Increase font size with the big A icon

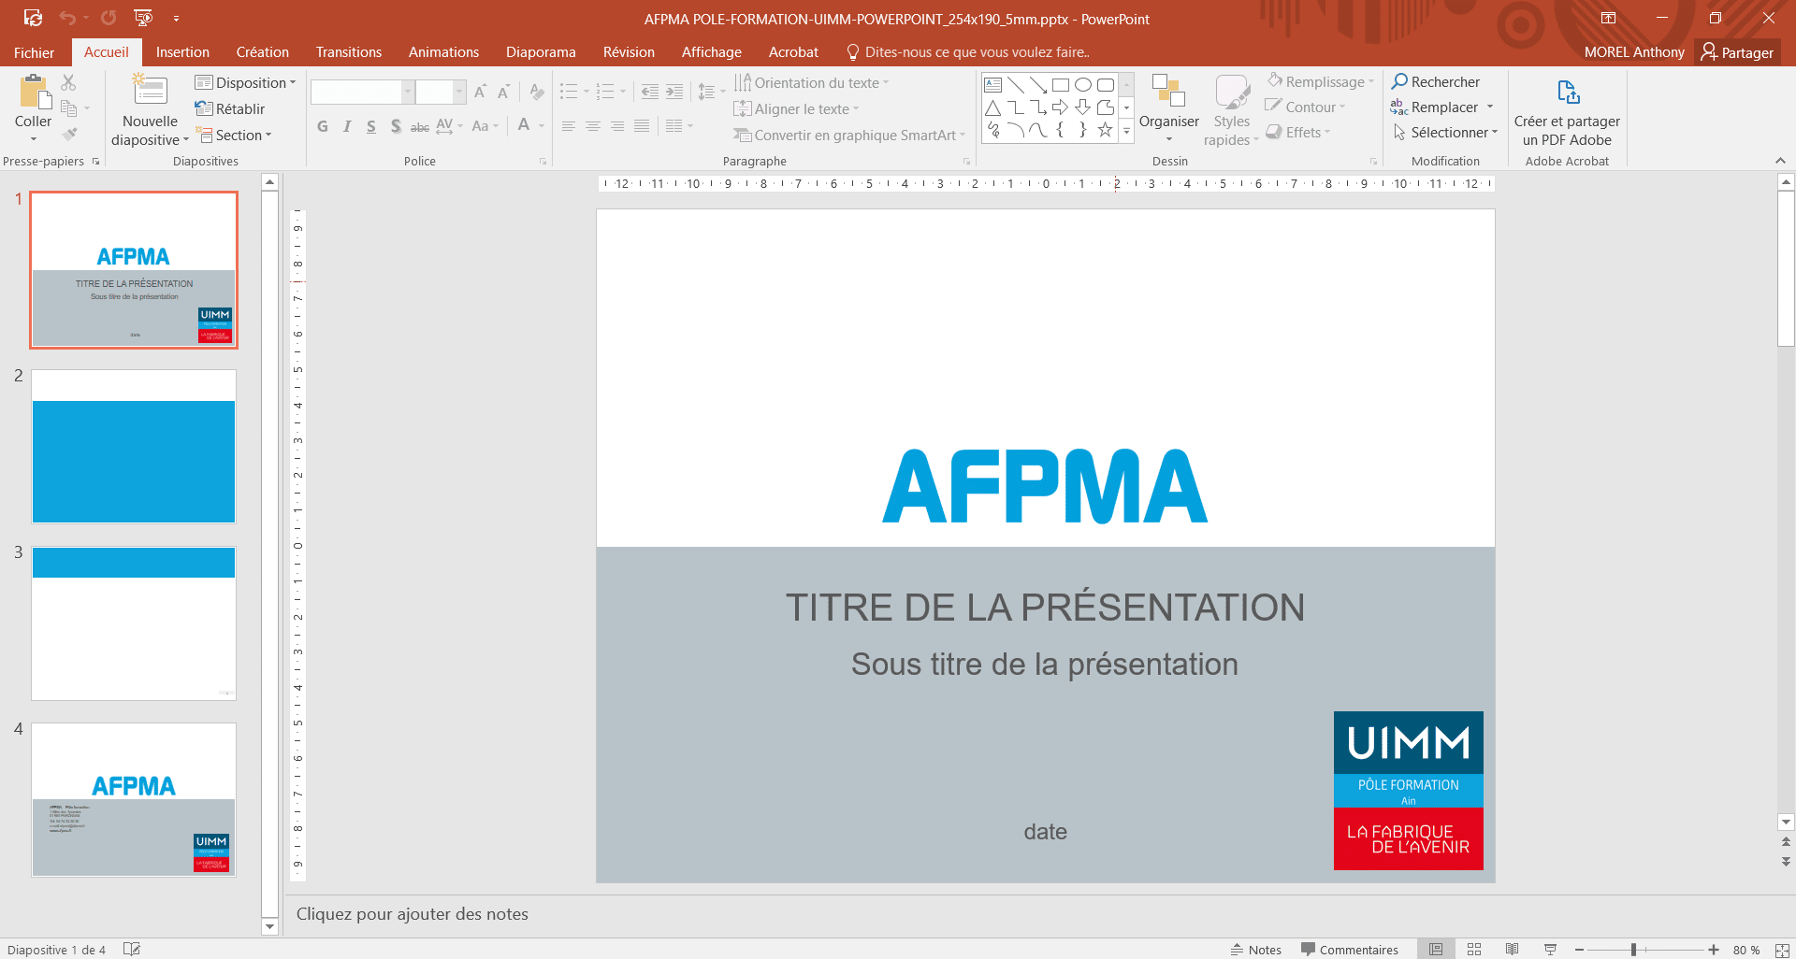click(480, 92)
